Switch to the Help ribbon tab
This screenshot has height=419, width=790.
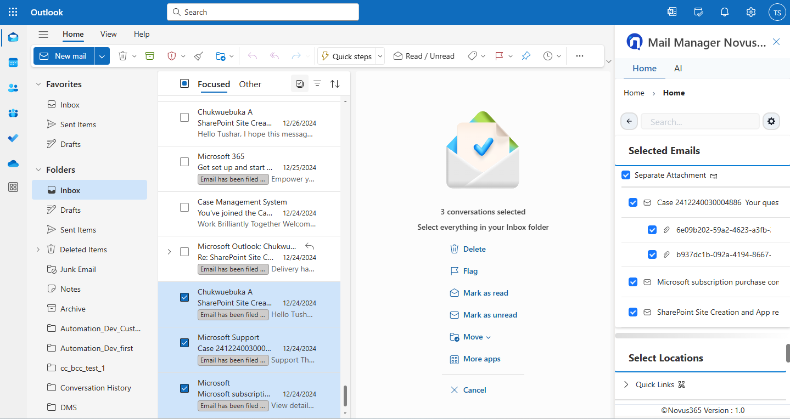pyautogui.click(x=142, y=34)
